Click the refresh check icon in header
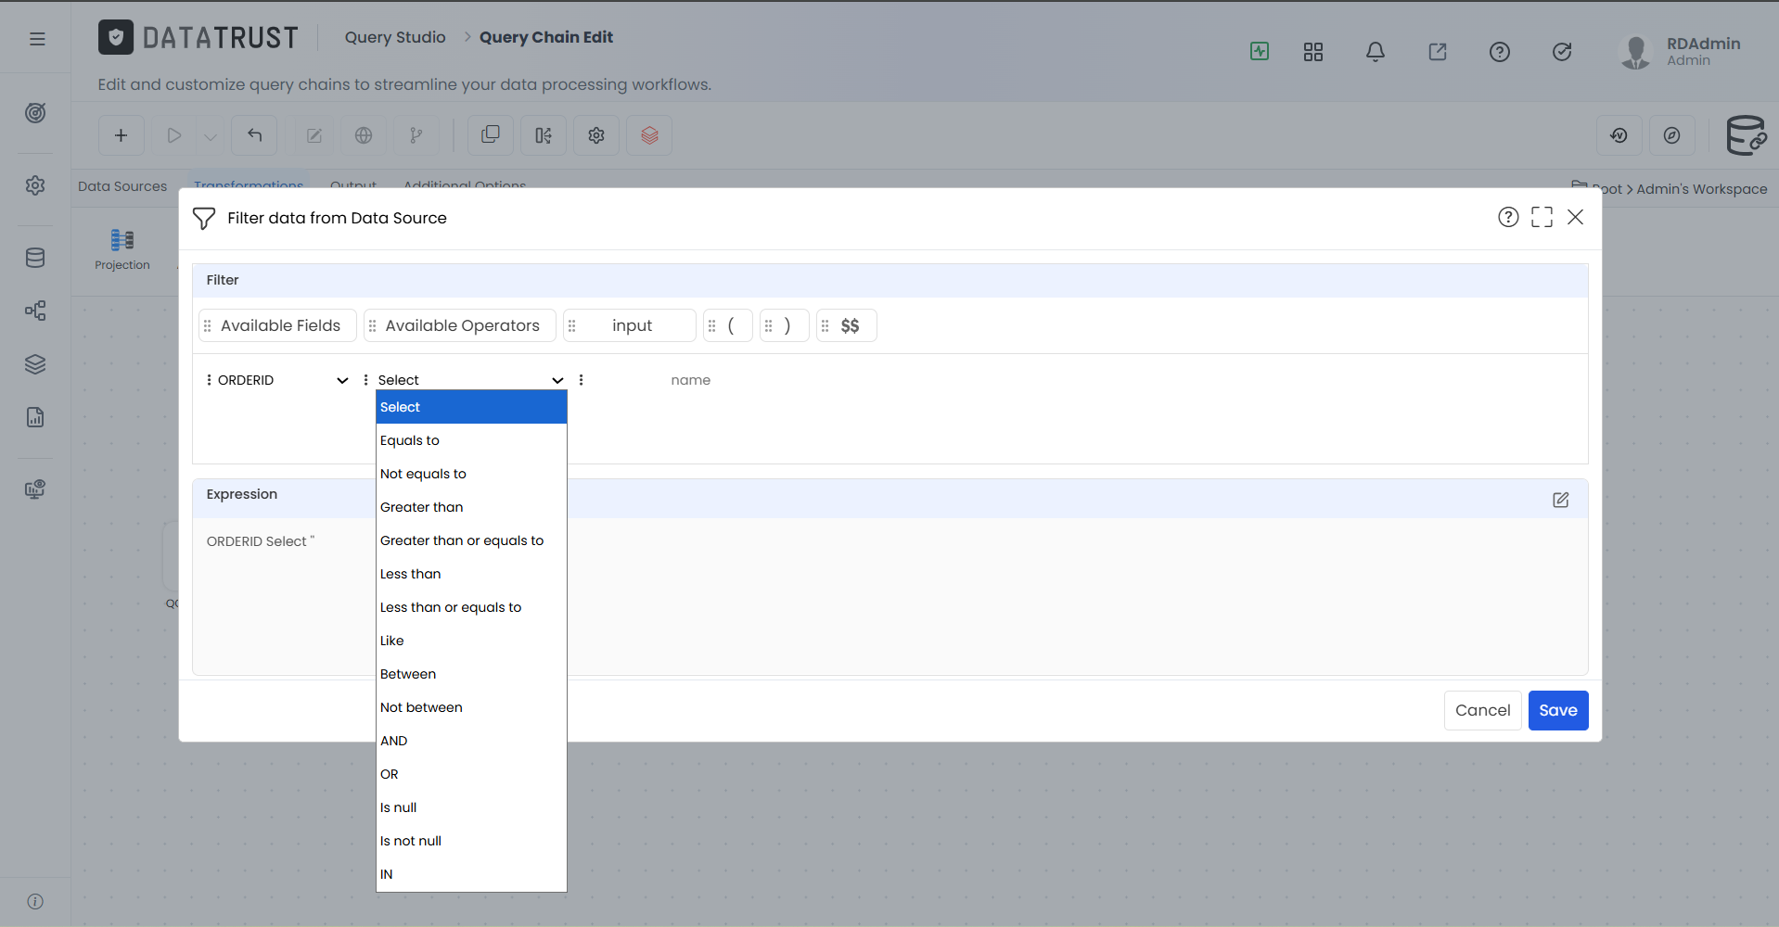Image resolution: width=1779 pixels, height=927 pixels. 1562,52
